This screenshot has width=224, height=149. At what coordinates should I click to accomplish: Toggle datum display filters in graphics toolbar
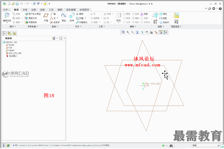[x=156, y=32]
